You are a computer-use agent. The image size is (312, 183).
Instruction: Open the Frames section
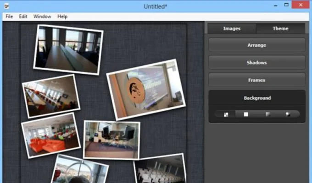click(x=257, y=80)
